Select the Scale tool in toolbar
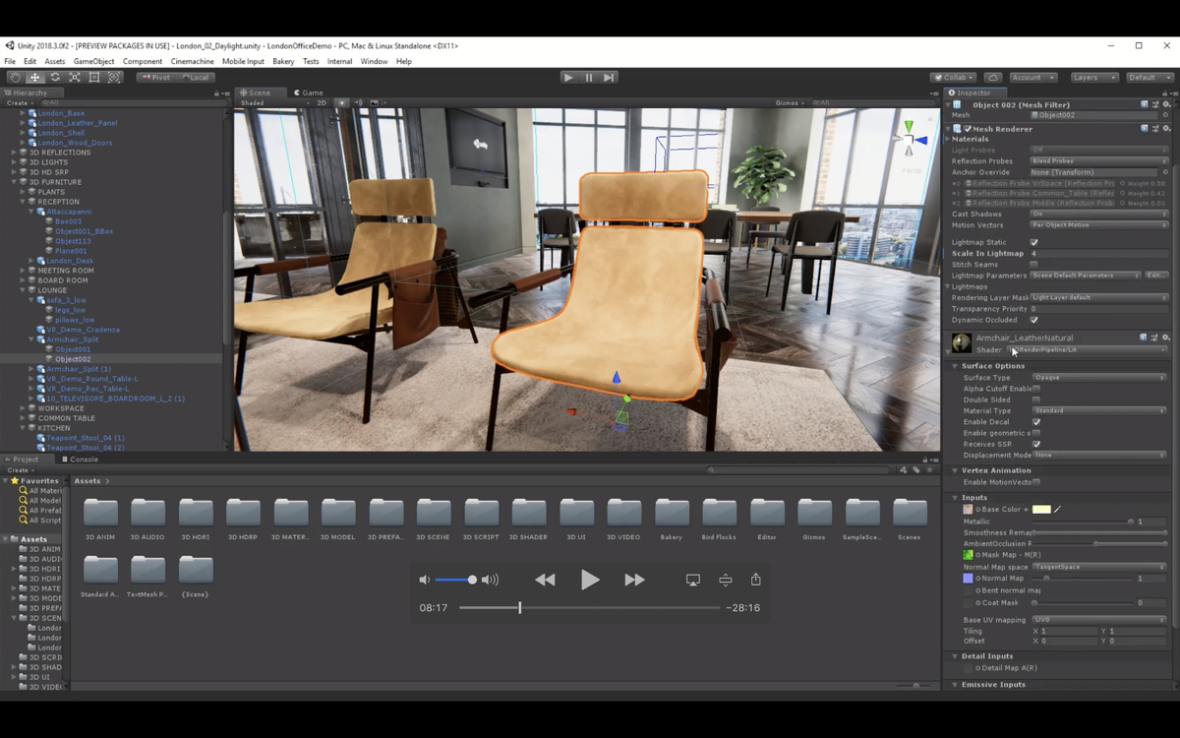 coord(74,77)
